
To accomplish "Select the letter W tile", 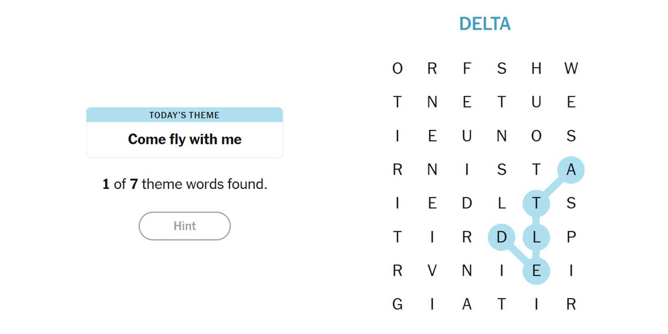I will [x=571, y=68].
